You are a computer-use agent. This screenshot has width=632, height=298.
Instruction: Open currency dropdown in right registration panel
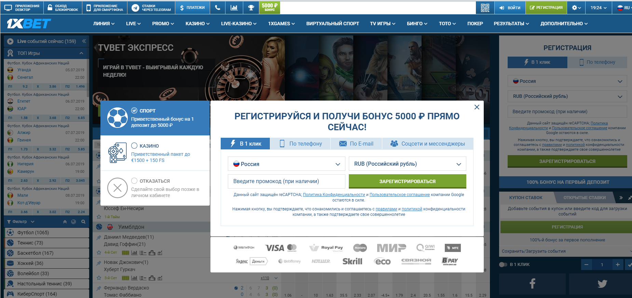[x=567, y=96]
